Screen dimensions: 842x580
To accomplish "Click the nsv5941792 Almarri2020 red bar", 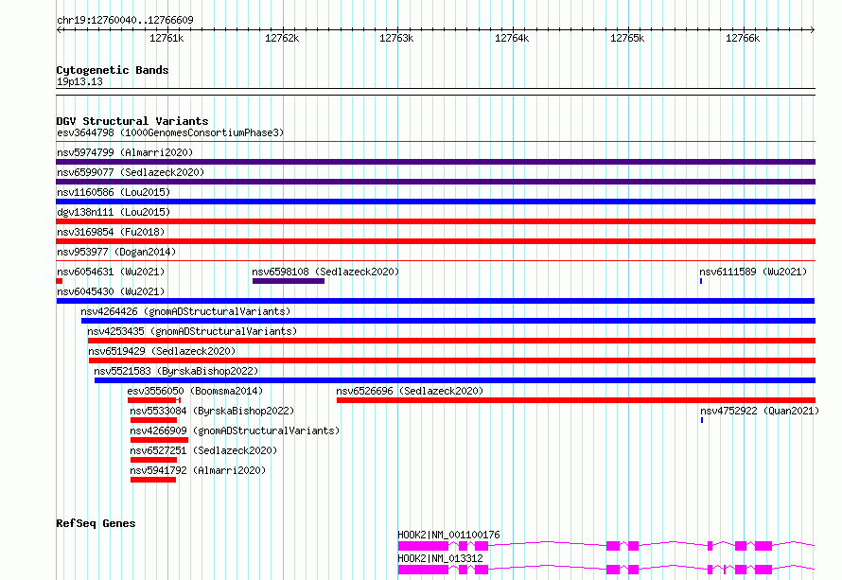I will pos(153,480).
